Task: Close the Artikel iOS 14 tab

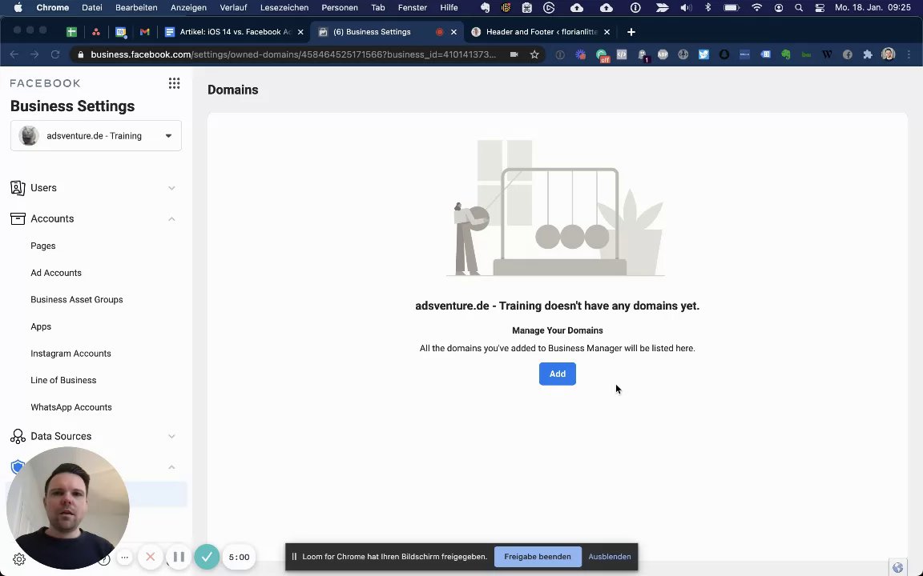Action: click(300, 32)
